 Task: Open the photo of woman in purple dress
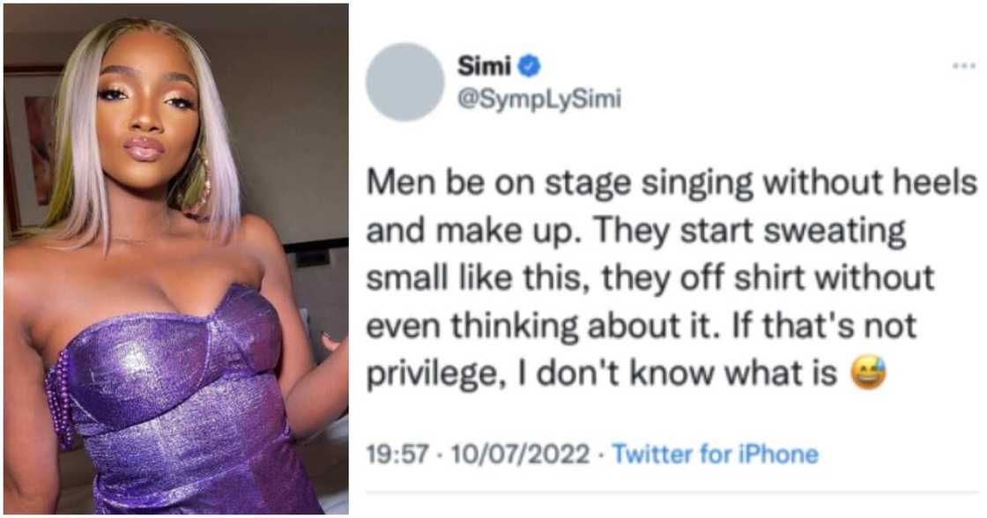click(176, 259)
